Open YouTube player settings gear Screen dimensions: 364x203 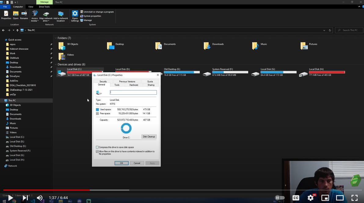(x=311, y=198)
